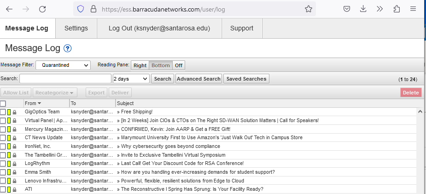Open 'Why cybersecurity goes beyond compliance' message
This screenshot has width=426, height=194.
point(170,147)
